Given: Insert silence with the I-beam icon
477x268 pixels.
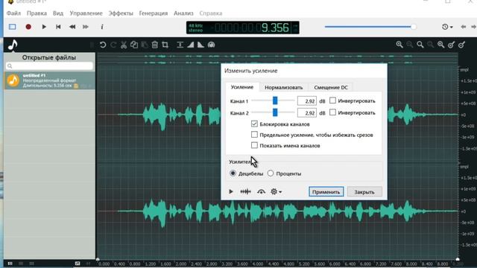Looking at the screenshot, I should 180,45.
